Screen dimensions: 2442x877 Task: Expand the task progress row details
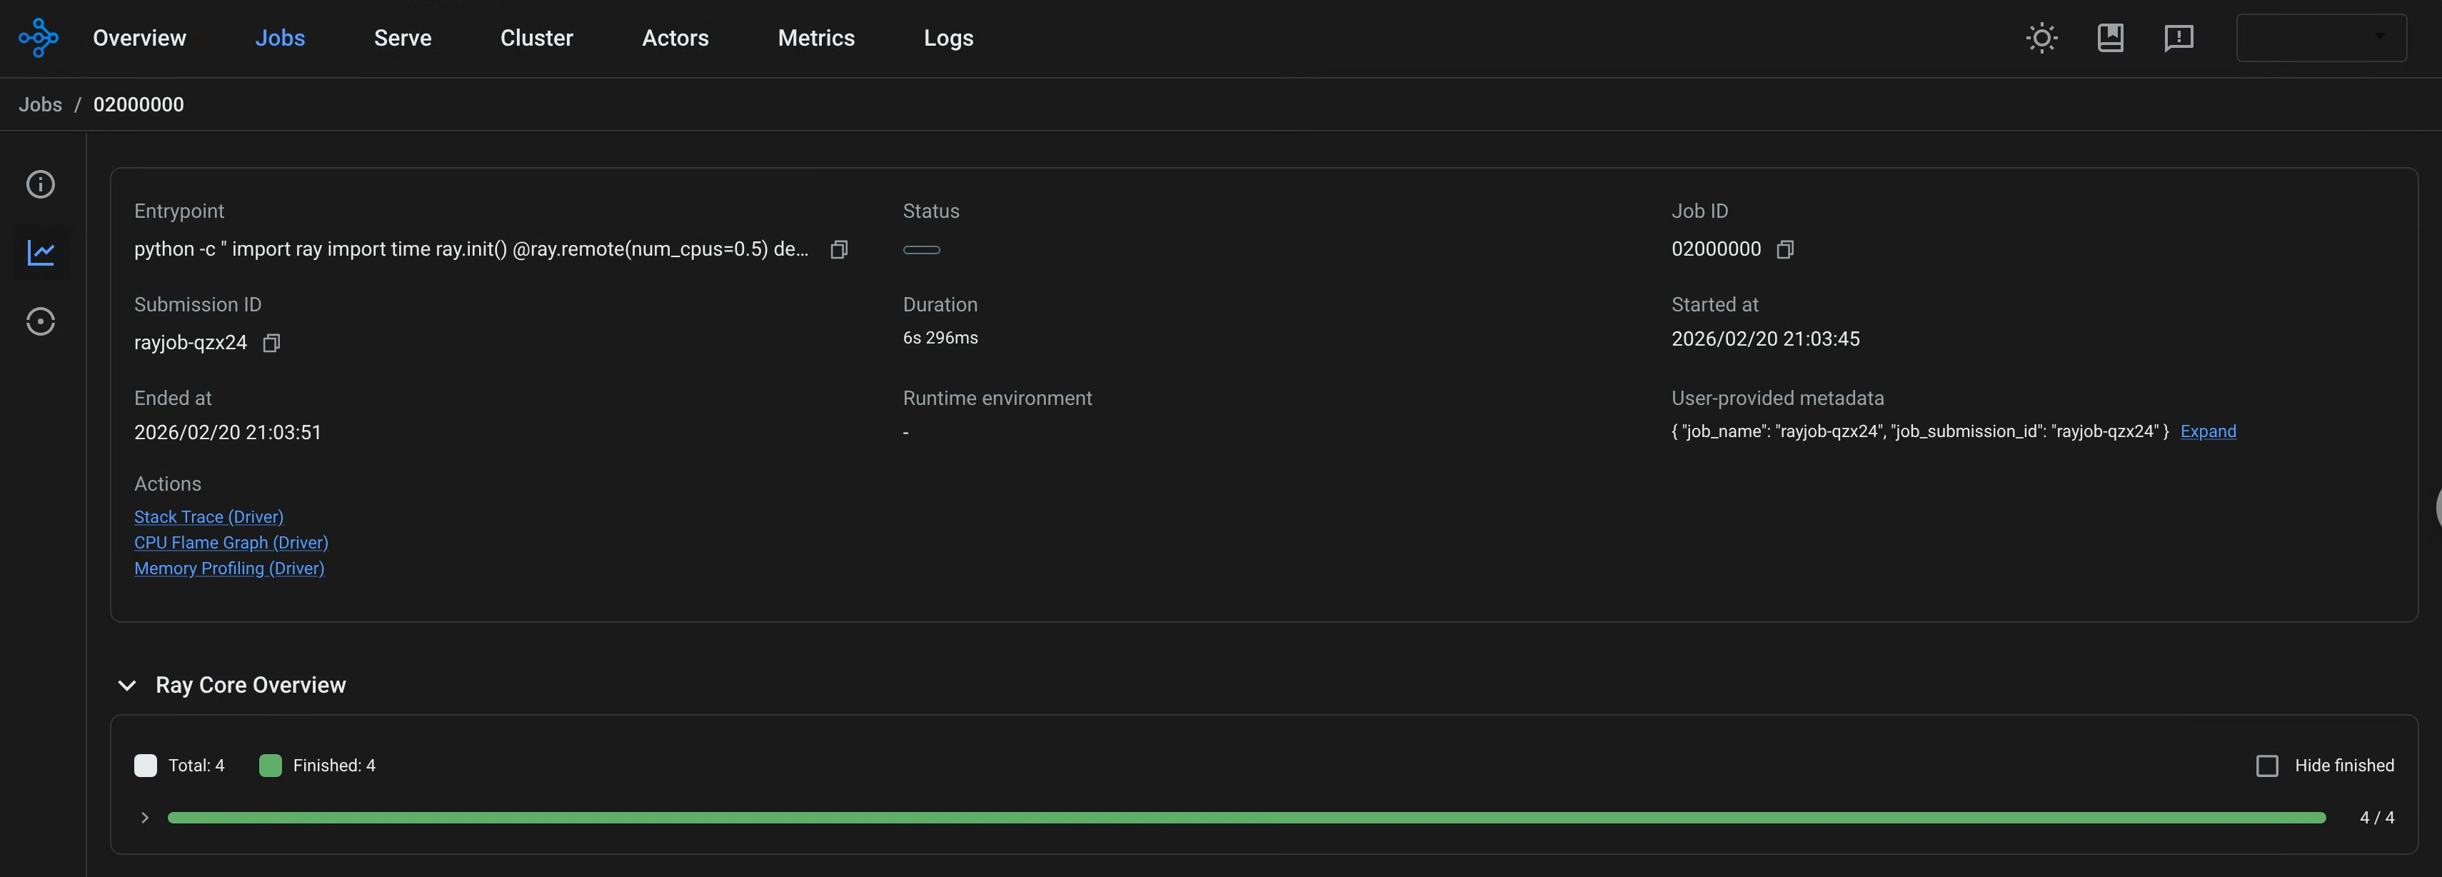(x=145, y=817)
